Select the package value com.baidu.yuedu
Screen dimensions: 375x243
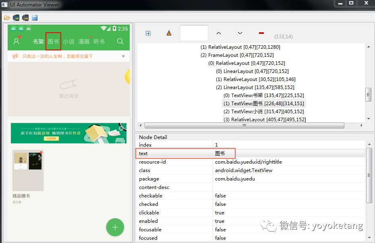[235, 179]
